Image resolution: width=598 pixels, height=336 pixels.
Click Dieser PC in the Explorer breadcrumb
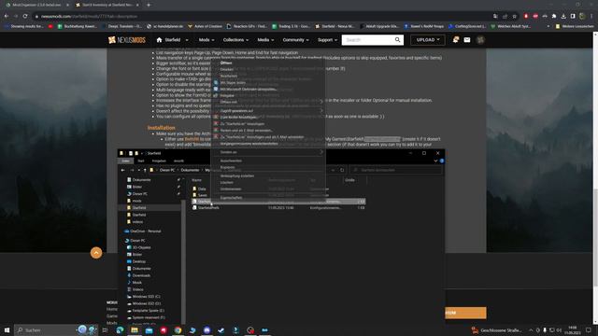(167, 170)
